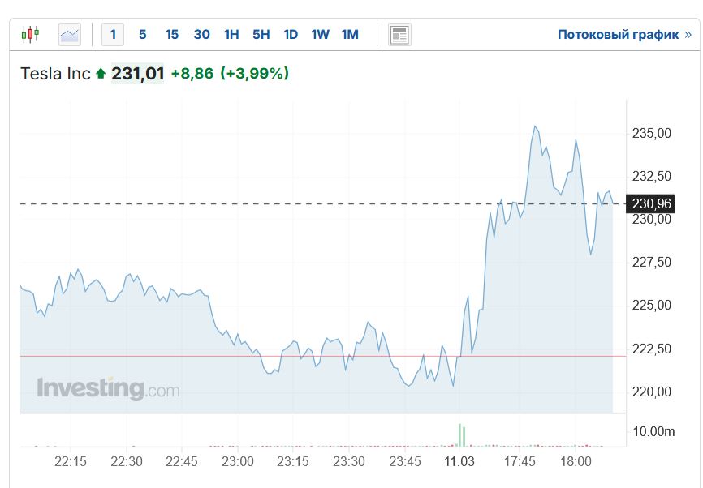Switch to candlestick chart type
The width and height of the screenshot is (703, 488).
pyautogui.click(x=30, y=35)
